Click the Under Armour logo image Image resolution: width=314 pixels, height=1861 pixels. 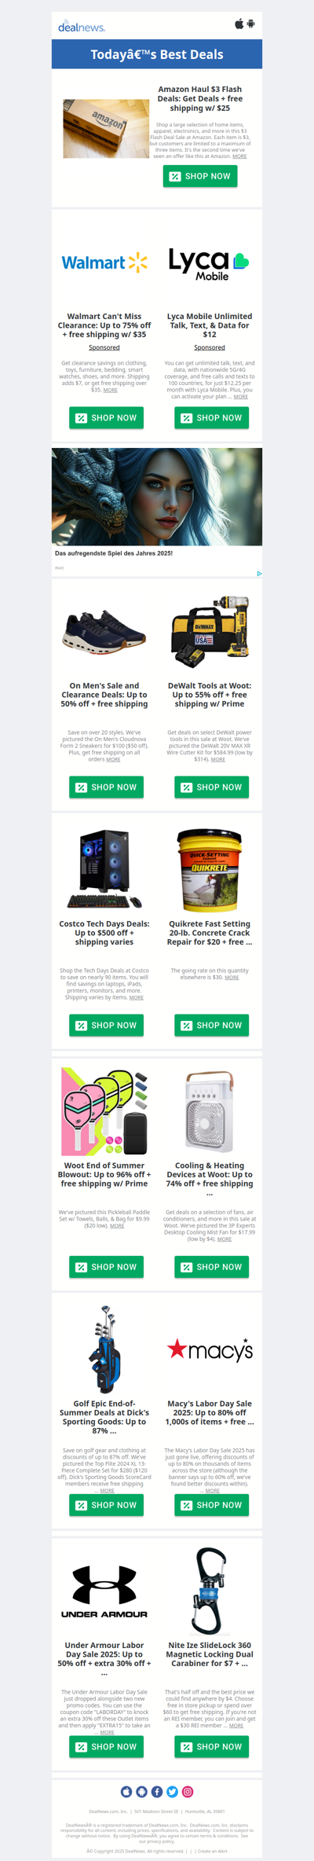pos(104,1591)
